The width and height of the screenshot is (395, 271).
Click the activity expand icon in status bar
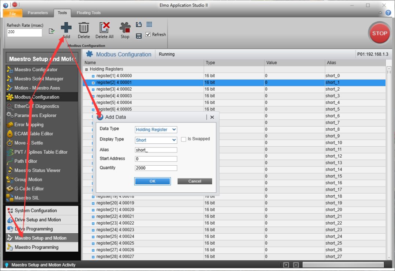(x=286, y=265)
